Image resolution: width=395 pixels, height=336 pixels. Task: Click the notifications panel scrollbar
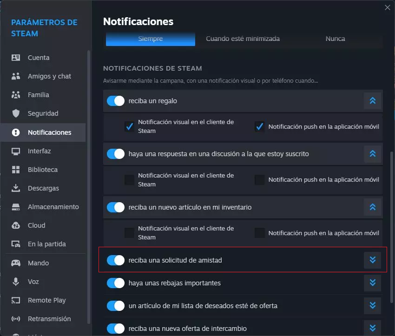click(x=392, y=227)
